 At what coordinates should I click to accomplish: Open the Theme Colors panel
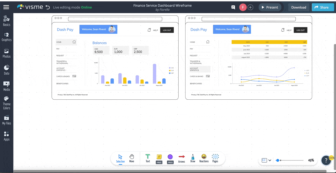[6, 103]
